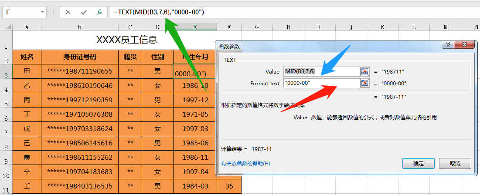Click name cell 辛
The width and height of the screenshot is (480, 195).
point(27,172)
